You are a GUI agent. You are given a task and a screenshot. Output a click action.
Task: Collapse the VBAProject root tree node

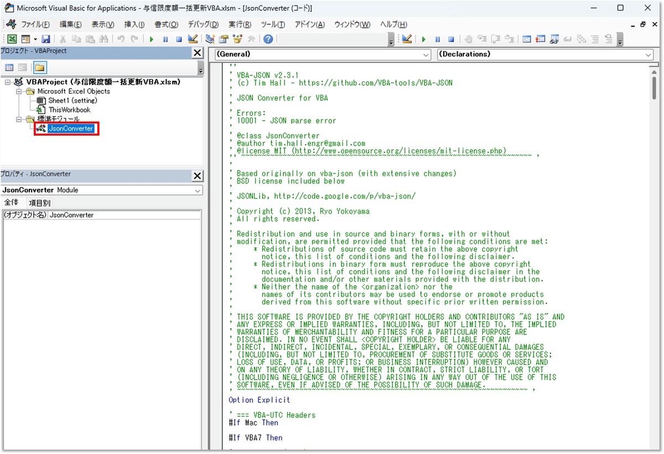click(x=7, y=82)
